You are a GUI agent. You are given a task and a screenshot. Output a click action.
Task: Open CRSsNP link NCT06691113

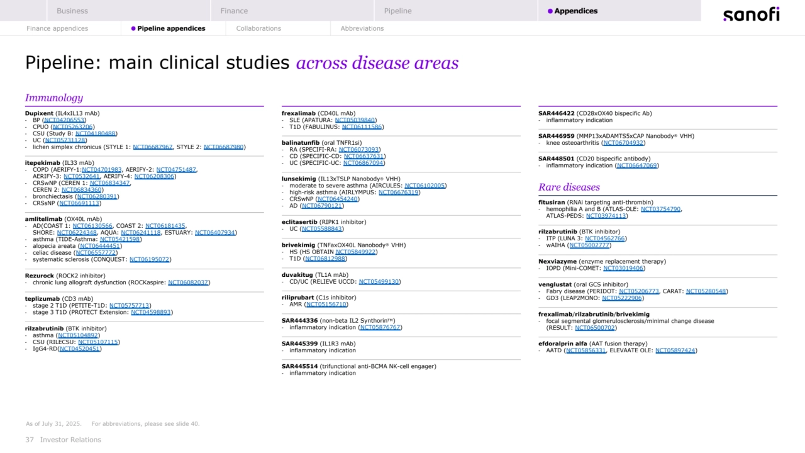tap(79, 203)
